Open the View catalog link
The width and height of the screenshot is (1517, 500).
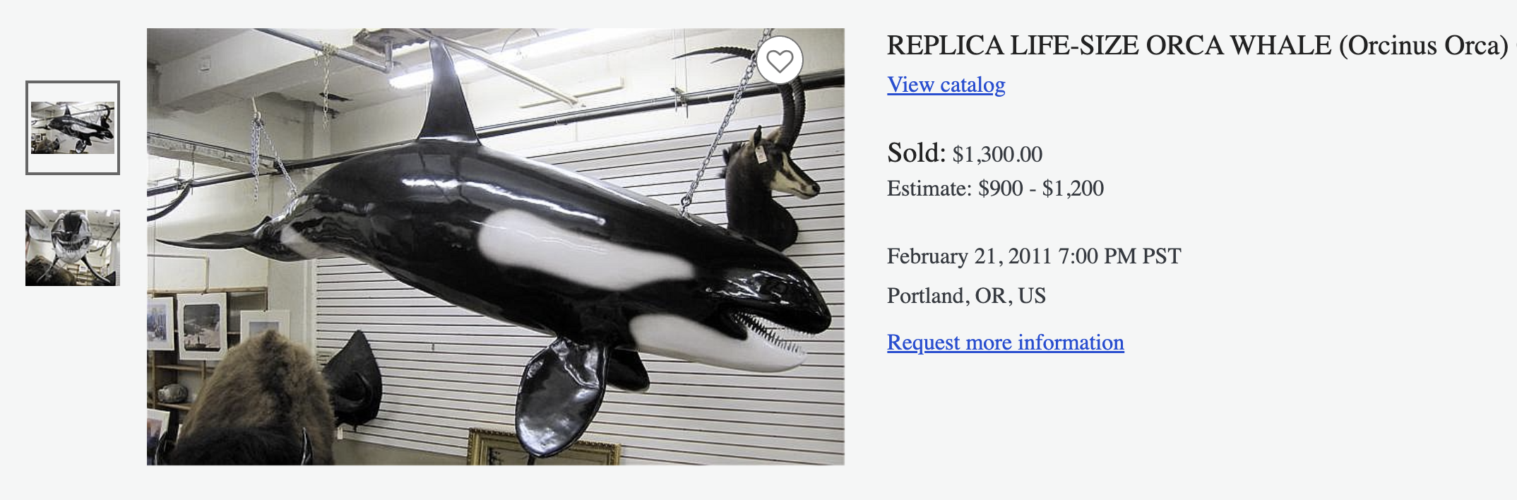pos(946,85)
